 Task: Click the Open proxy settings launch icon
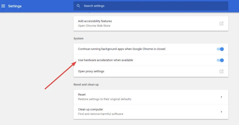click(x=221, y=71)
